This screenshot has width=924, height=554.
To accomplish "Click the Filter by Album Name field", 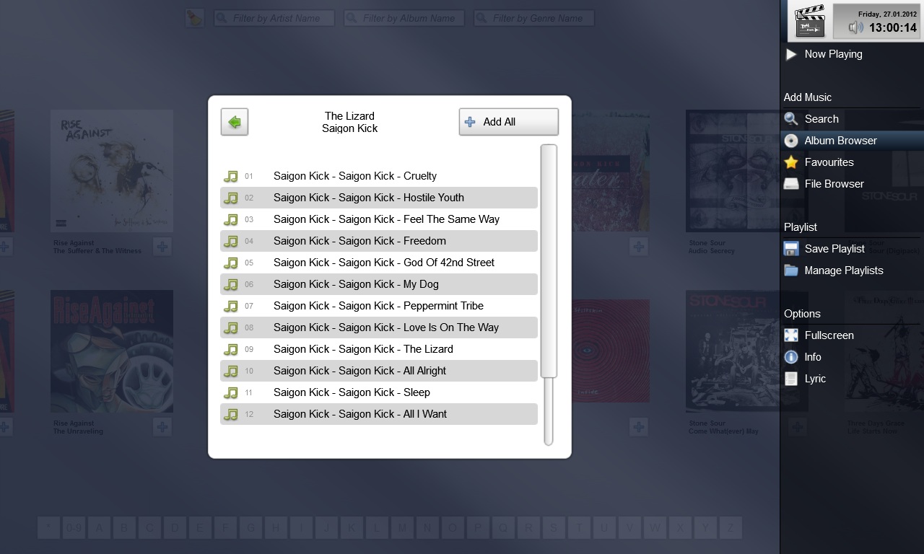I will coord(404,18).
